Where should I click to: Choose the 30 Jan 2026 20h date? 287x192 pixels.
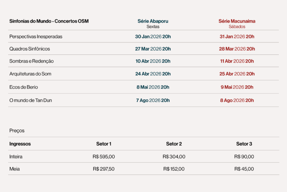click(x=153, y=36)
